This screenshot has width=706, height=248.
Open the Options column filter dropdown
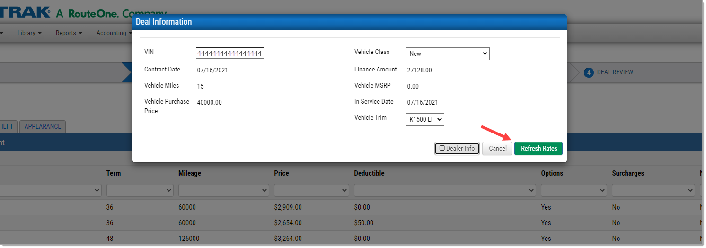(574, 190)
